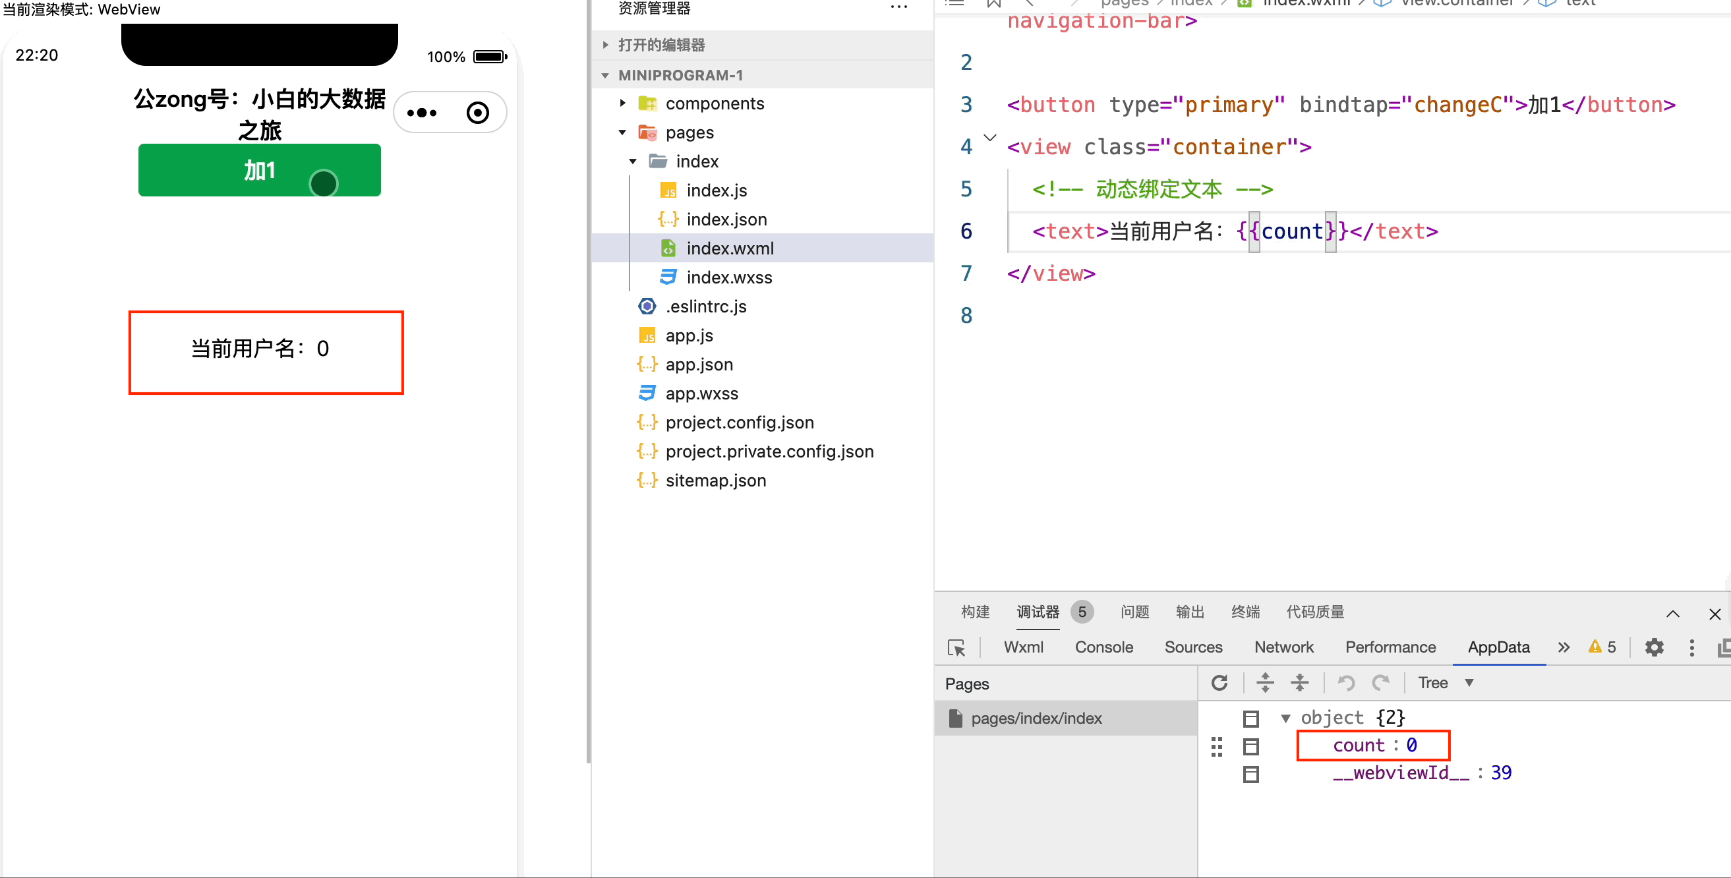Switch to the 输出 panel tab
The width and height of the screenshot is (1731, 878).
(x=1190, y=612)
